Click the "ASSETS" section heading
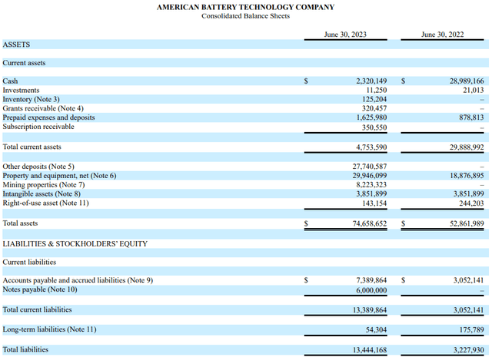 pyautogui.click(x=16, y=45)
